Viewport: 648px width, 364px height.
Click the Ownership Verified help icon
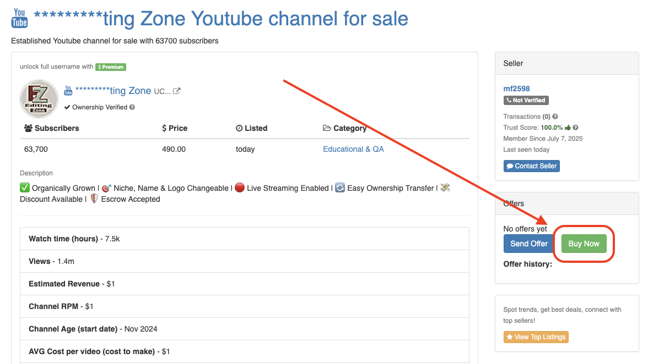tap(132, 107)
